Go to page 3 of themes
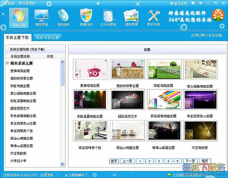This screenshot has width=228, height=178. (159, 161)
